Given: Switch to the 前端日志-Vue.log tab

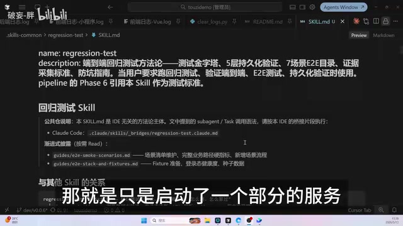Looking at the screenshot, I should coord(147,22).
